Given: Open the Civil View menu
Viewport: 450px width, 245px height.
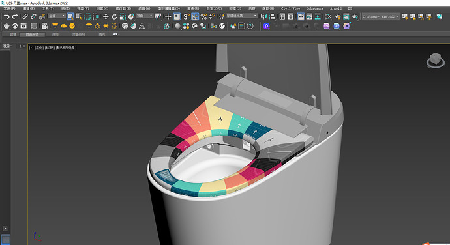Looking at the screenshot, I should click(x=290, y=8).
